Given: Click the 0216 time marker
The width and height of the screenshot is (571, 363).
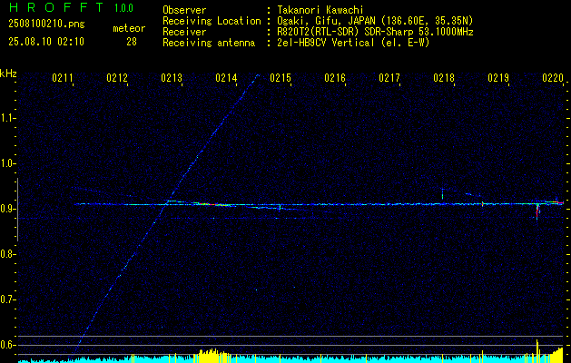Looking at the screenshot, I should 335,77.
